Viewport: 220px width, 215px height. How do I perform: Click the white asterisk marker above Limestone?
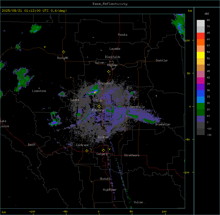[39, 88]
